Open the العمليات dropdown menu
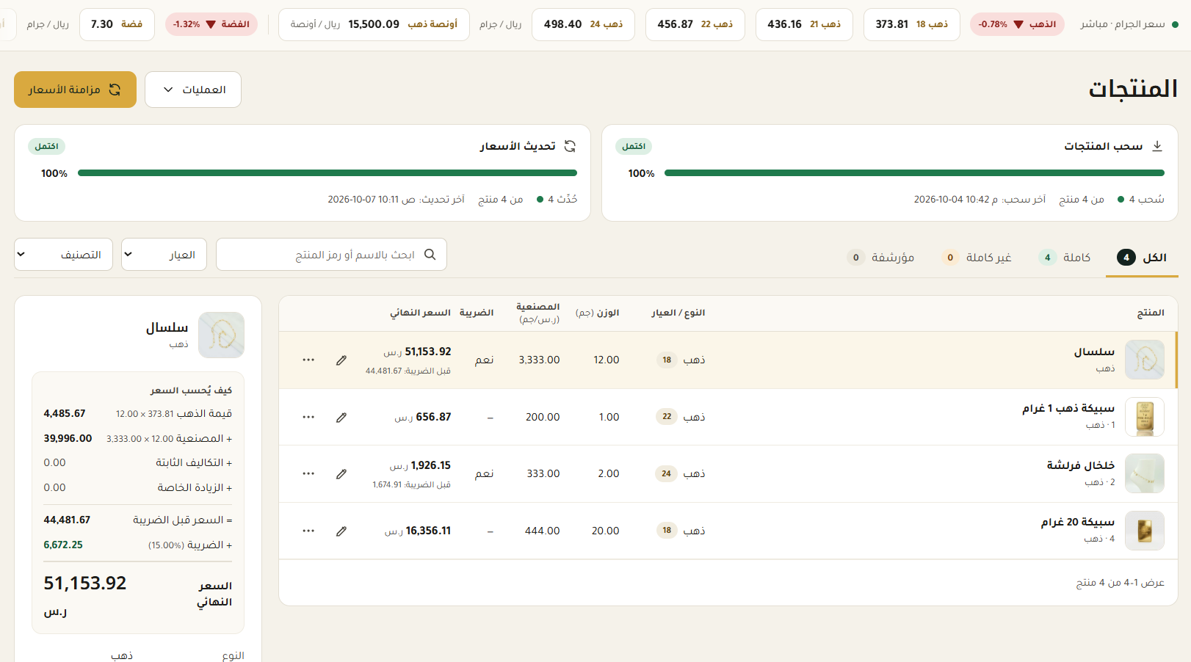The image size is (1191, 662). [193, 90]
